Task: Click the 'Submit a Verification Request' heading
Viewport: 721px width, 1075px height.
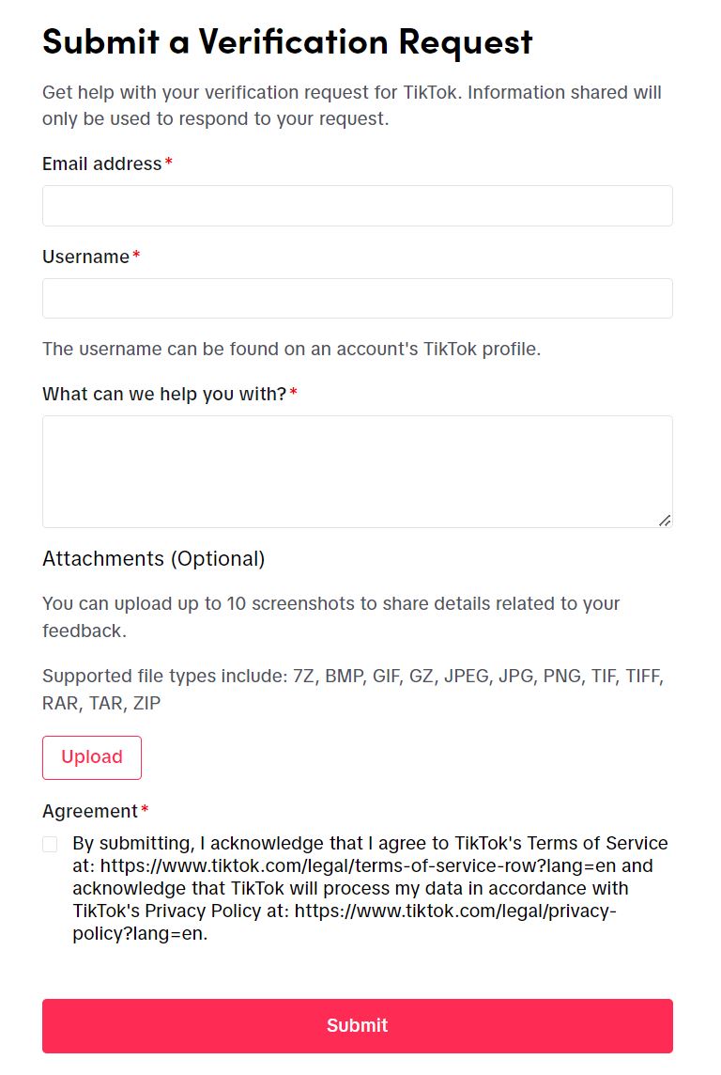Action: pyautogui.click(x=287, y=41)
